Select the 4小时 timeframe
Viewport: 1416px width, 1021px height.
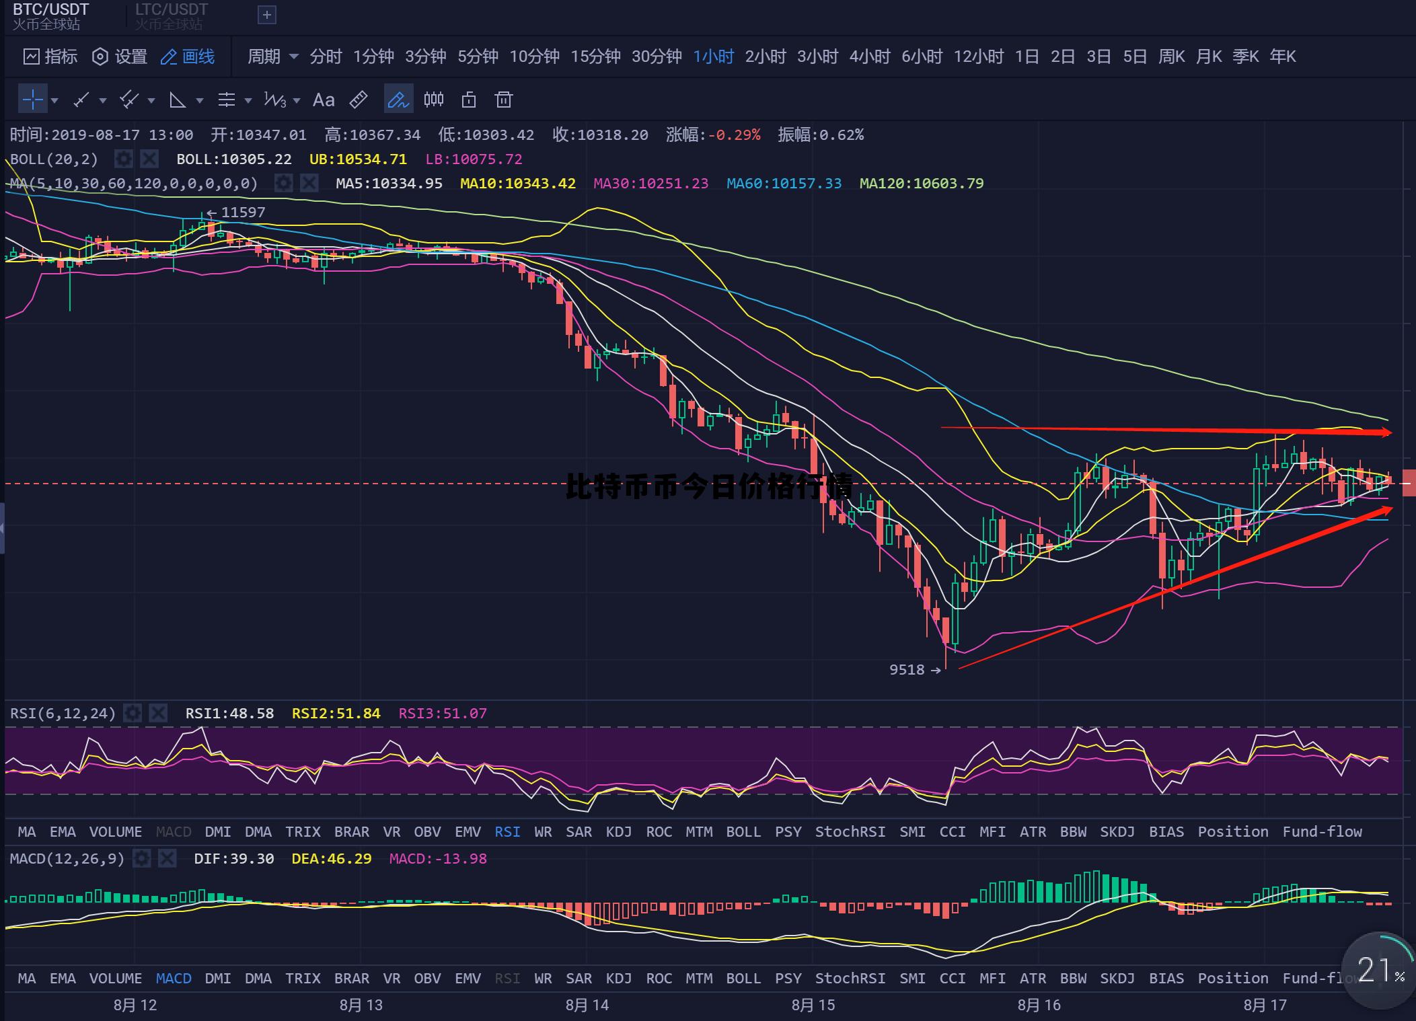pyautogui.click(x=870, y=56)
